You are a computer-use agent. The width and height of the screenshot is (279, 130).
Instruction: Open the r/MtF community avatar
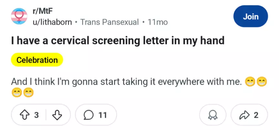click(x=19, y=16)
